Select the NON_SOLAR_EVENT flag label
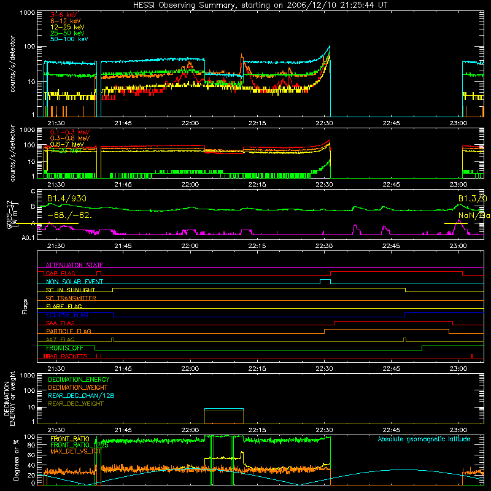 click(74, 282)
